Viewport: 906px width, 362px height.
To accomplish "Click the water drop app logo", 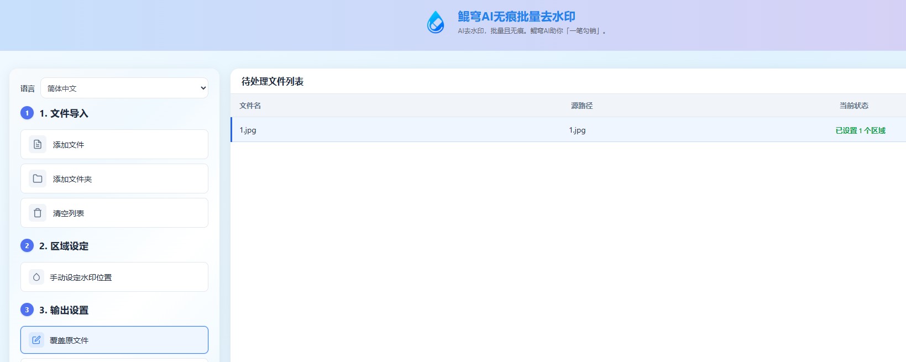I will point(436,23).
